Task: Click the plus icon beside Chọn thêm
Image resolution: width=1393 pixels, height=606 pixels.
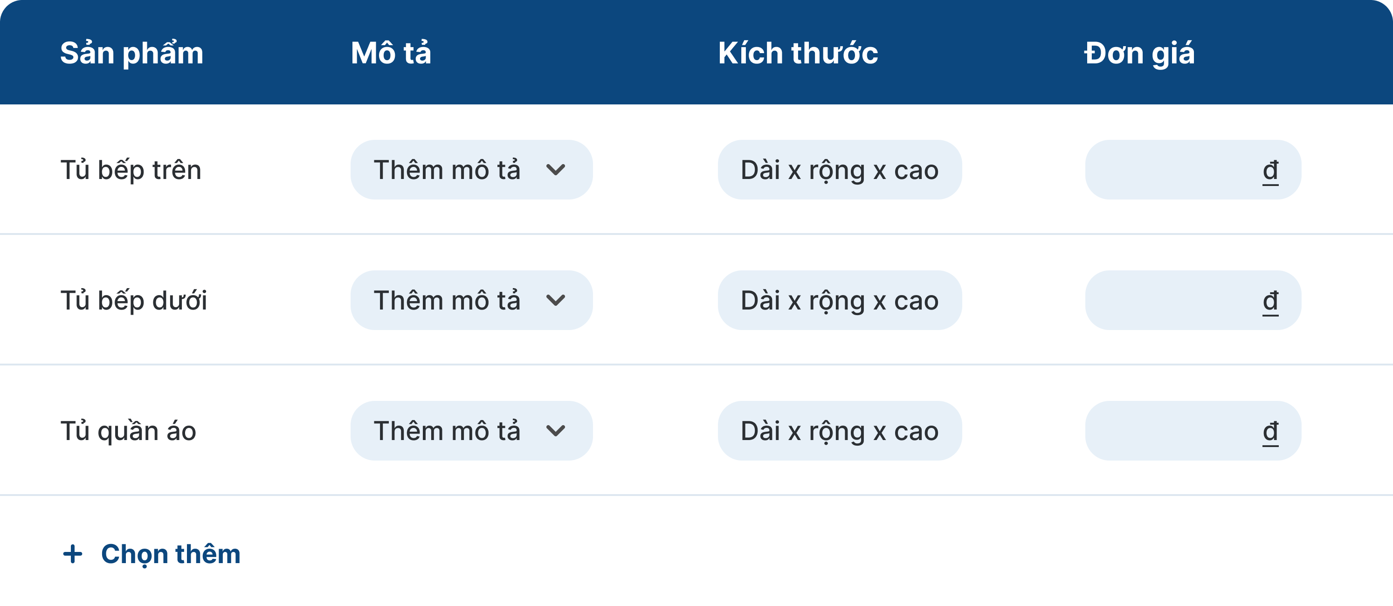Action: (72, 554)
